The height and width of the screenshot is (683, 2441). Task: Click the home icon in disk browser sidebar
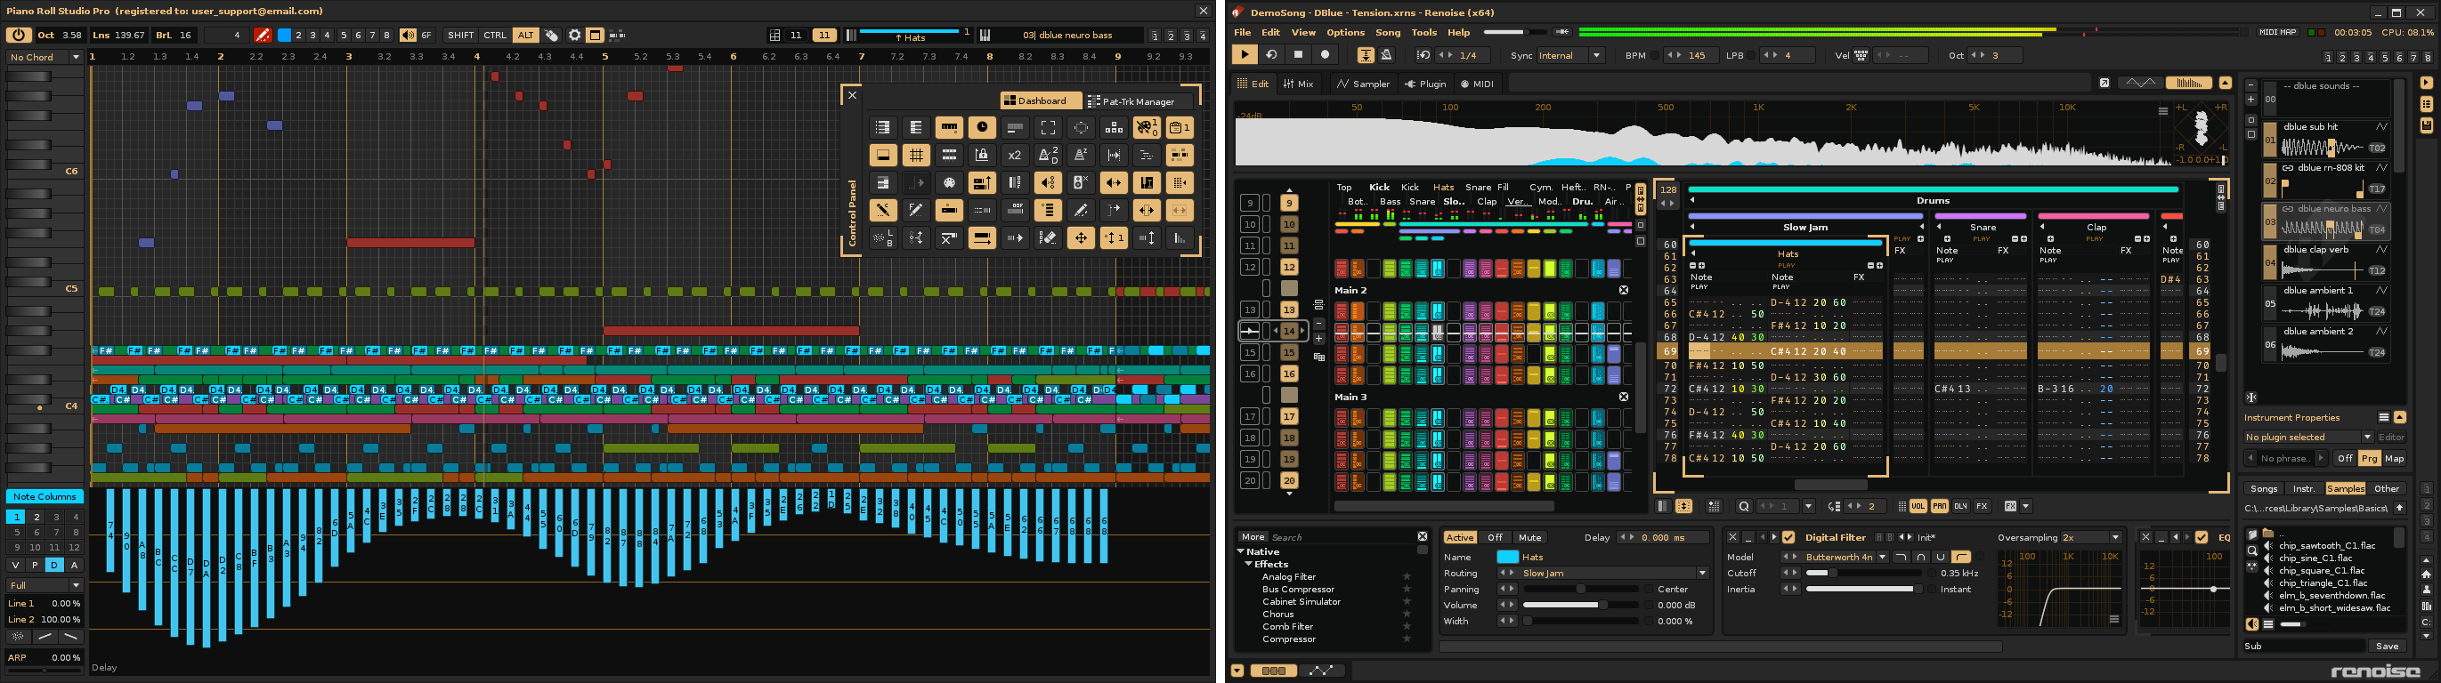[x=2426, y=575]
